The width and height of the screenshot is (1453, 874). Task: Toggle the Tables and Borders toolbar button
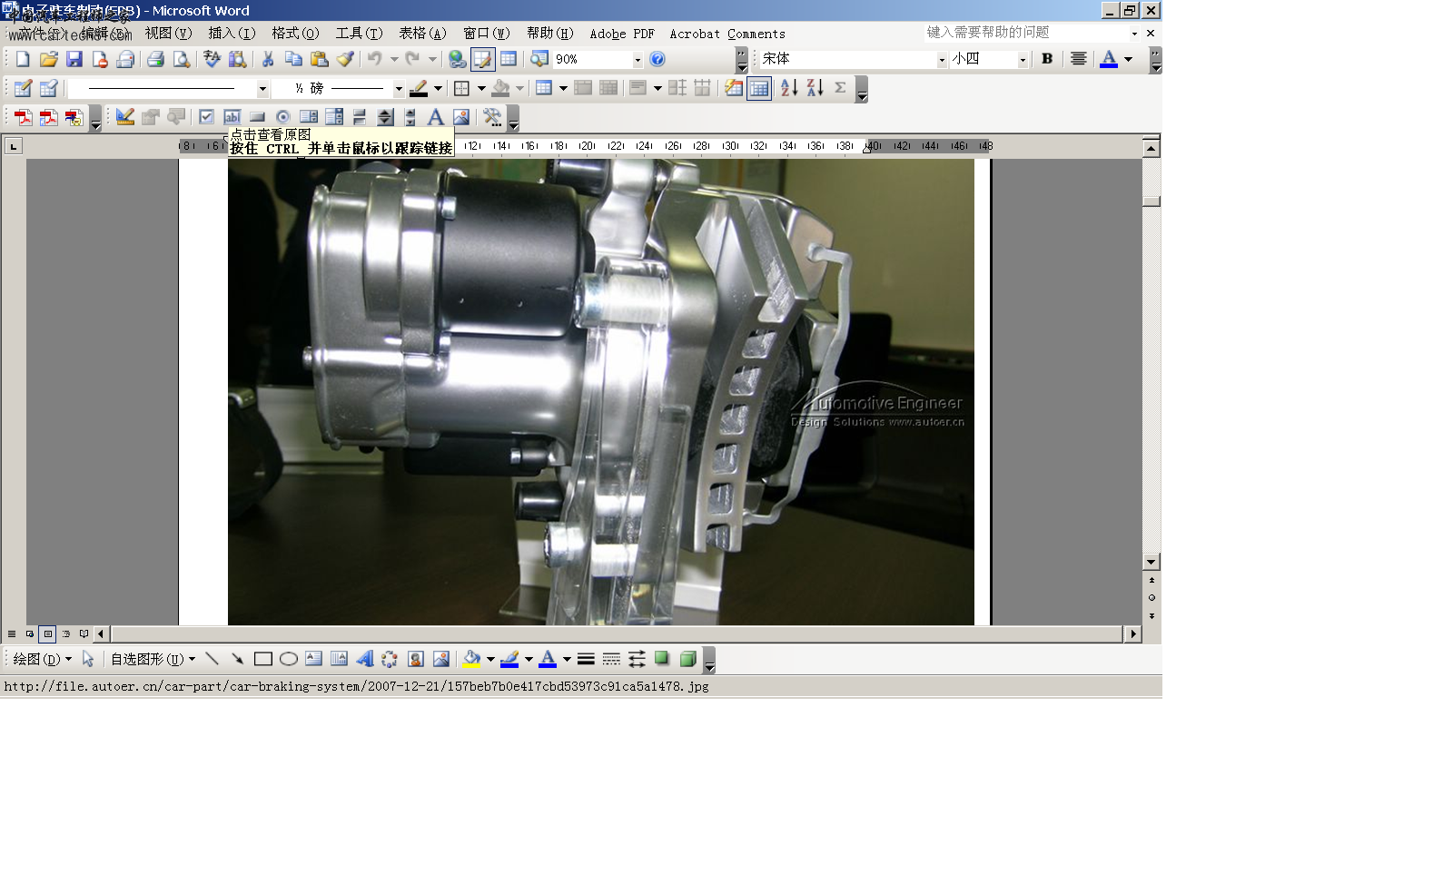click(x=483, y=59)
